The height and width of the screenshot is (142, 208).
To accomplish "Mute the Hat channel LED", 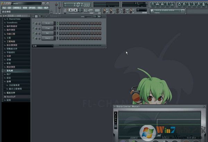I will coord(33,33).
